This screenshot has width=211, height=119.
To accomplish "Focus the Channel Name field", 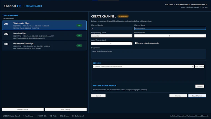I will 170,28.
